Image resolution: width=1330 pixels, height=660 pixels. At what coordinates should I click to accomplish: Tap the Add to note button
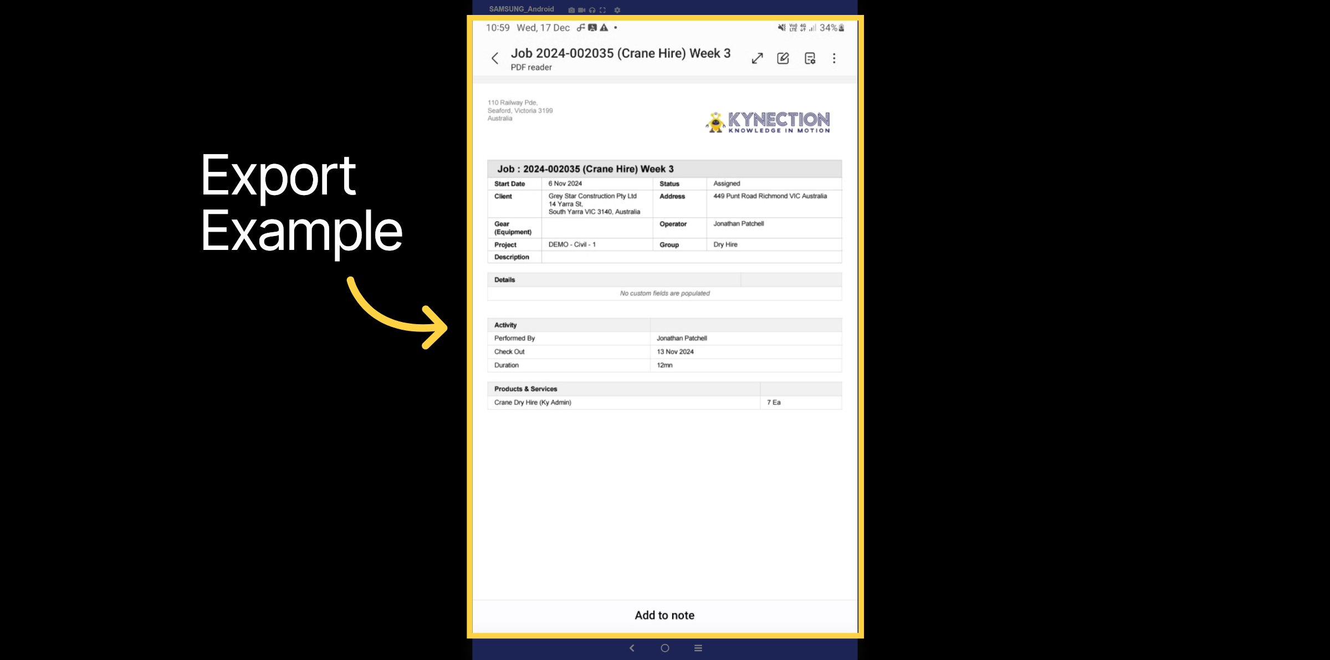[664, 615]
